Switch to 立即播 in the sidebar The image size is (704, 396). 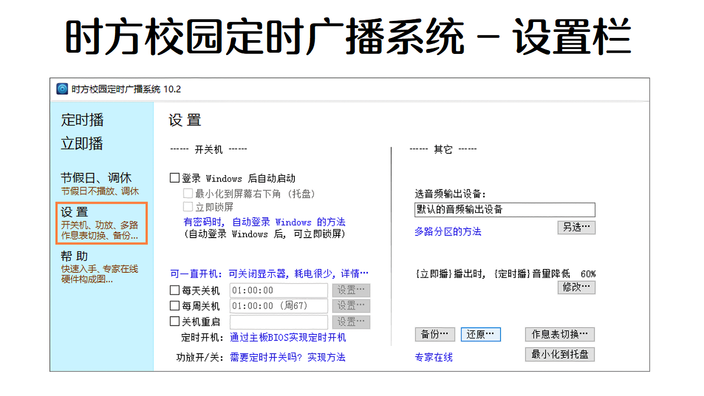(x=81, y=143)
